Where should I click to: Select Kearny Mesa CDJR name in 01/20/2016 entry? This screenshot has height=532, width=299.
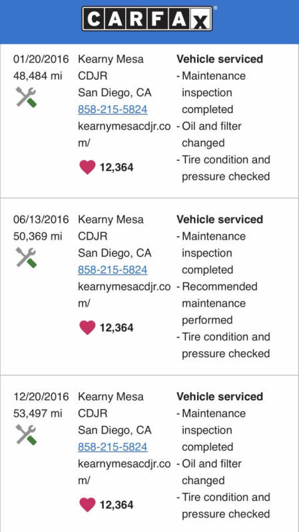click(x=111, y=68)
